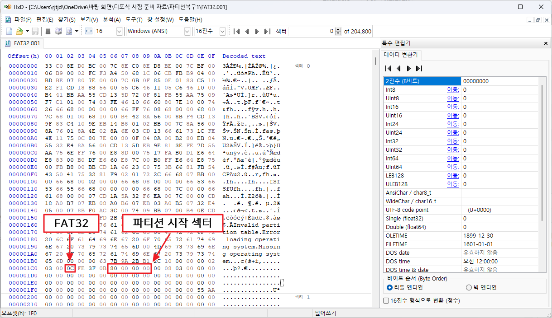
Task: Open the 도구(T) menu
Action: click(x=134, y=20)
